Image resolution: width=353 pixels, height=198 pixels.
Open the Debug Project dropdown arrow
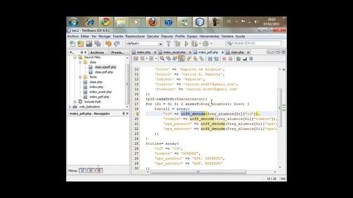200,43
